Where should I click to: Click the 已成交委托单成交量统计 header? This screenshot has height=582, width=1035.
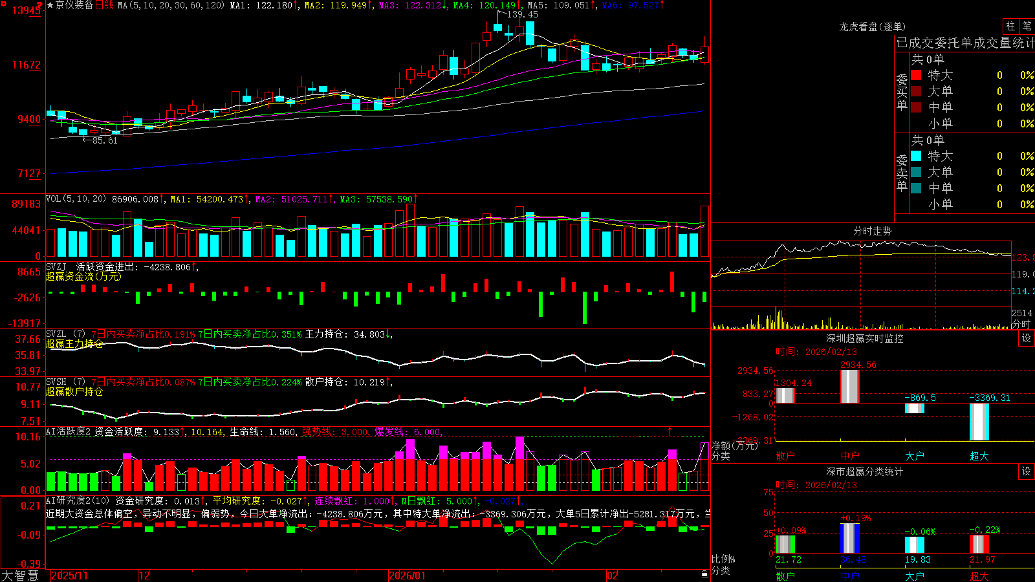pos(965,43)
